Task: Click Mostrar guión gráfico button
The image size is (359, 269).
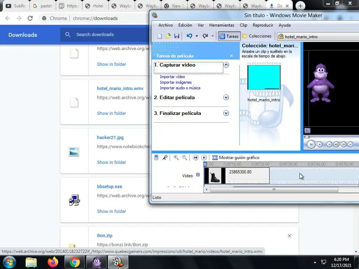Action: (x=236, y=157)
